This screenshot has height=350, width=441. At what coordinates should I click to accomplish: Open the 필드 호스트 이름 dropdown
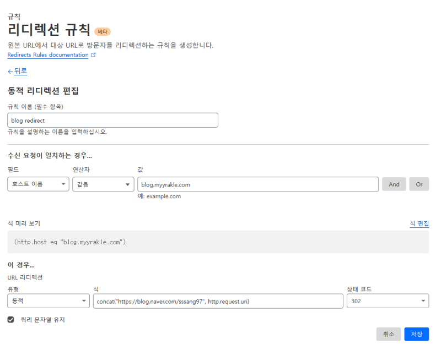pyautogui.click(x=38, y=184)
